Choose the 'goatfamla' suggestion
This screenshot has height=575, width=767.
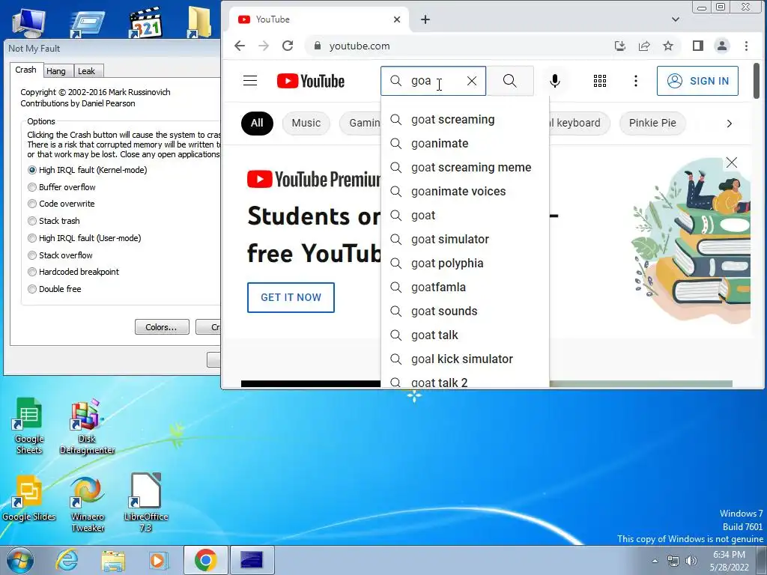464,287
